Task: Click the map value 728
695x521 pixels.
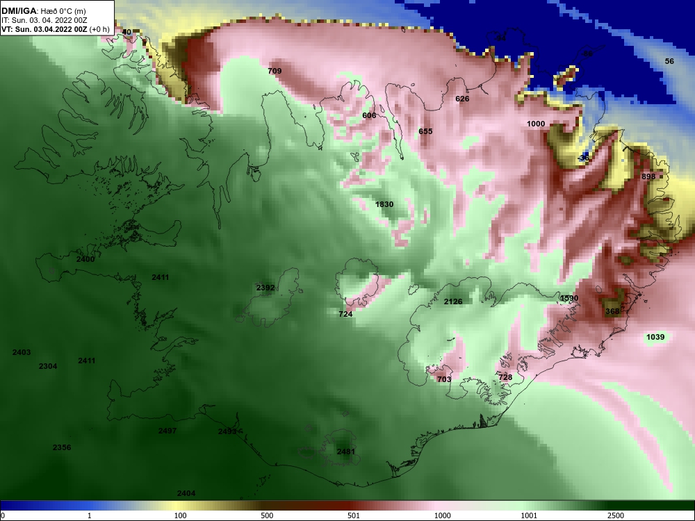Action: (x=505, y=377)
